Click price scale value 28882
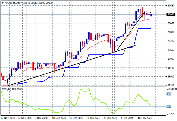177x121 pixels. click(x=171, y=32)
